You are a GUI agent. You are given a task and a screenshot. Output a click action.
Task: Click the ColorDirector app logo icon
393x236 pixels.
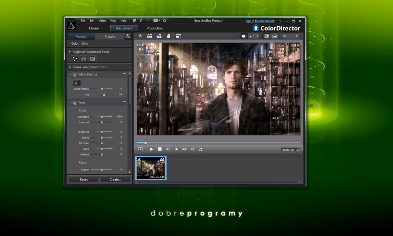pyautogui.click(x=72, y=26)
